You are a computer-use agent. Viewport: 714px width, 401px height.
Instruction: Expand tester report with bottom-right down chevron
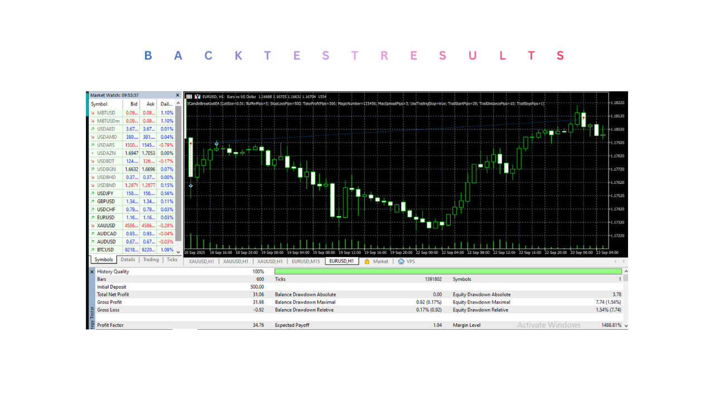tap(626, 325)
